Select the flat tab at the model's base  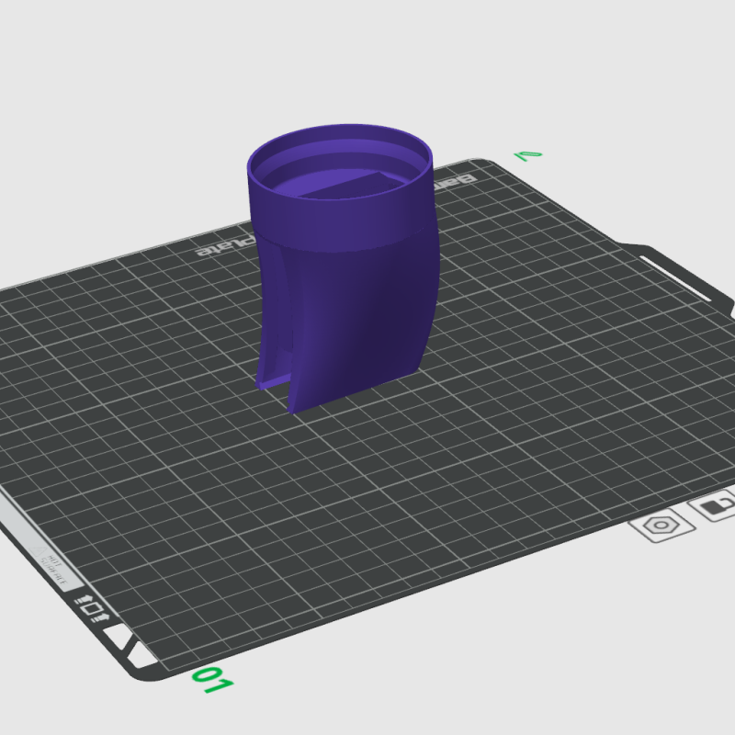276,381
